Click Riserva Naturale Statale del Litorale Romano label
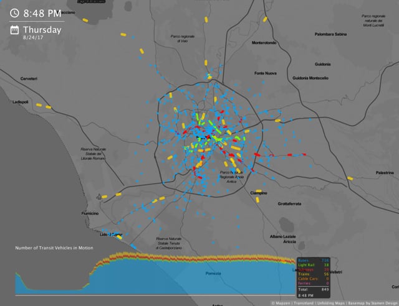The width and height of the screenshot is (399, 306). [x=93, y=154]
